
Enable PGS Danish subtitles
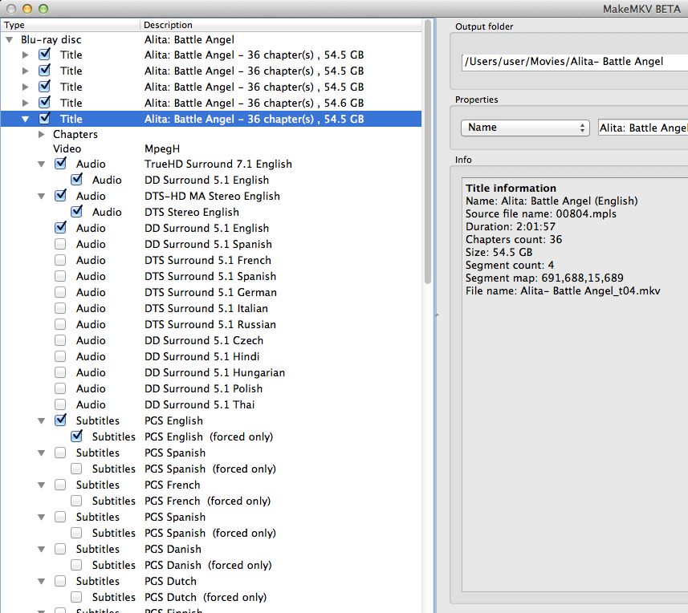pyautogui.click(x=60, y=549)
